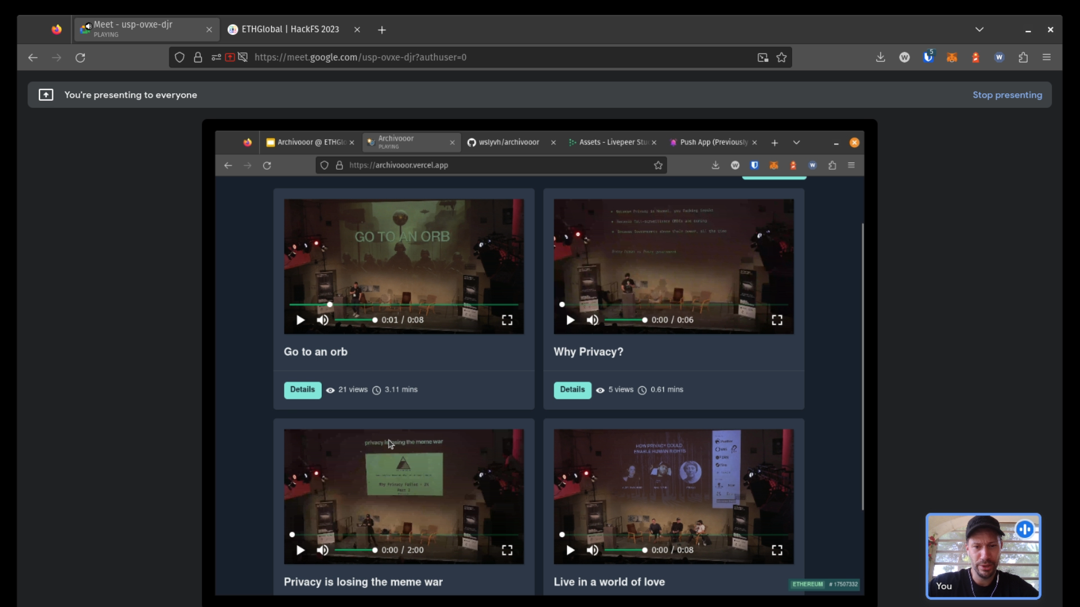The width and height of the screenshot is (1080, 607).
Task: Mute the Why Privacy? video
Action: pos(592,320)
